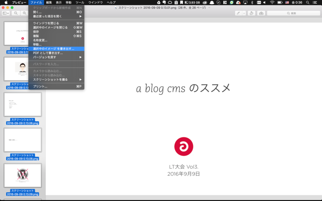The width and height of the screenshot is (322, 201).
Task: Click the rotate image button
Action: [x=251, y=13]
